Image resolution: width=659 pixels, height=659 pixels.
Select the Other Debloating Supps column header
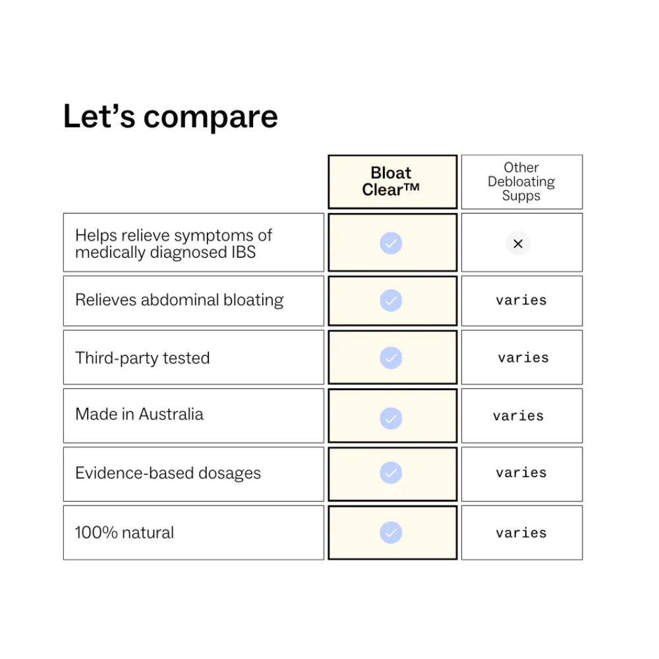[x=522, y=182]
